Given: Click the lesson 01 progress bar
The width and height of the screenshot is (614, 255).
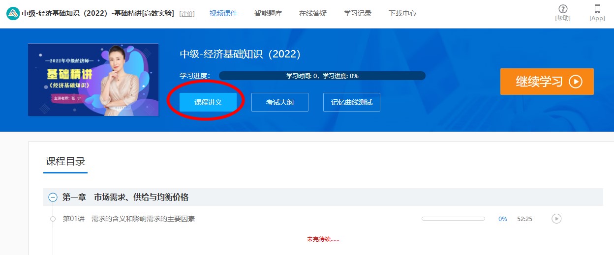Looking at the screenshot, I should [x=453, y=219].
